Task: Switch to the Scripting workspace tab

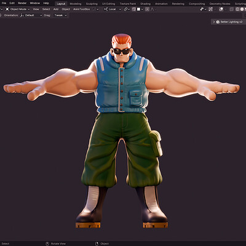Action: coord(240,4)
